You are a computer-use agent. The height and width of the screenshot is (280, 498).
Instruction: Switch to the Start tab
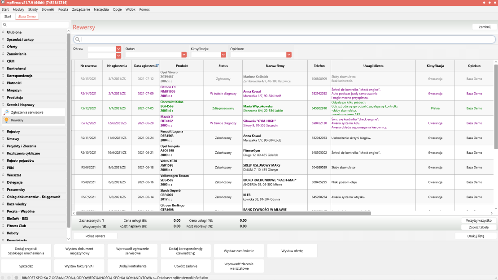(x=8, y=17)
